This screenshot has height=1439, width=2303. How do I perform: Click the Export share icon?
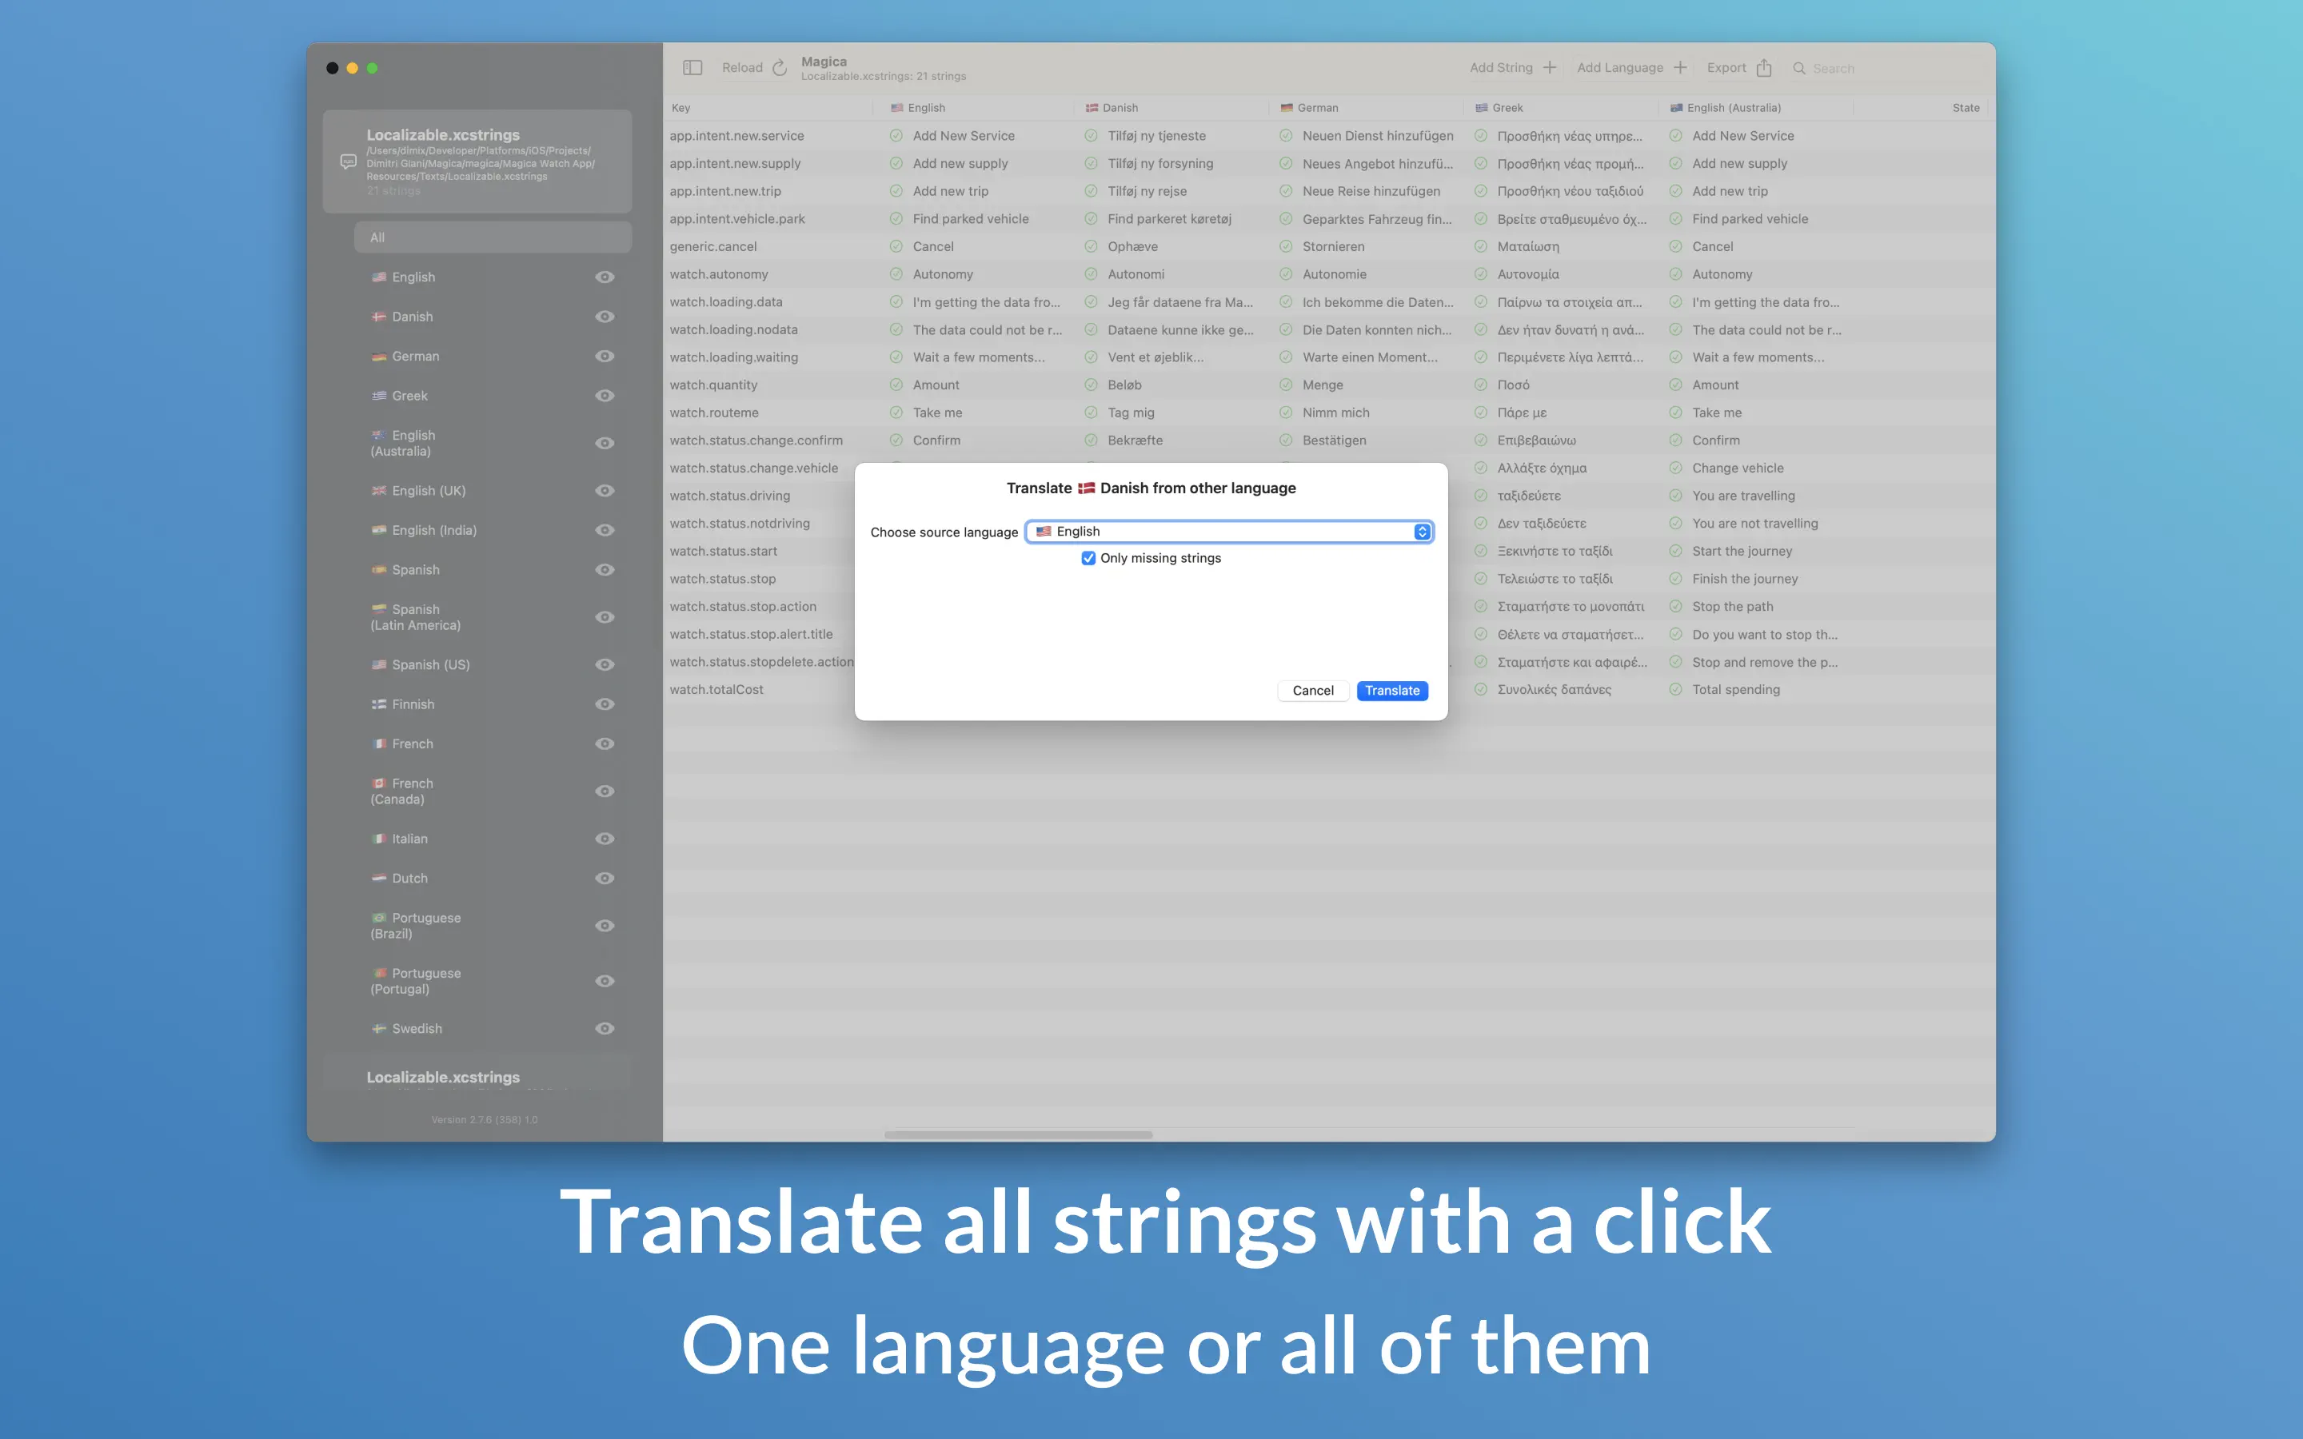tap(1763, 68)
